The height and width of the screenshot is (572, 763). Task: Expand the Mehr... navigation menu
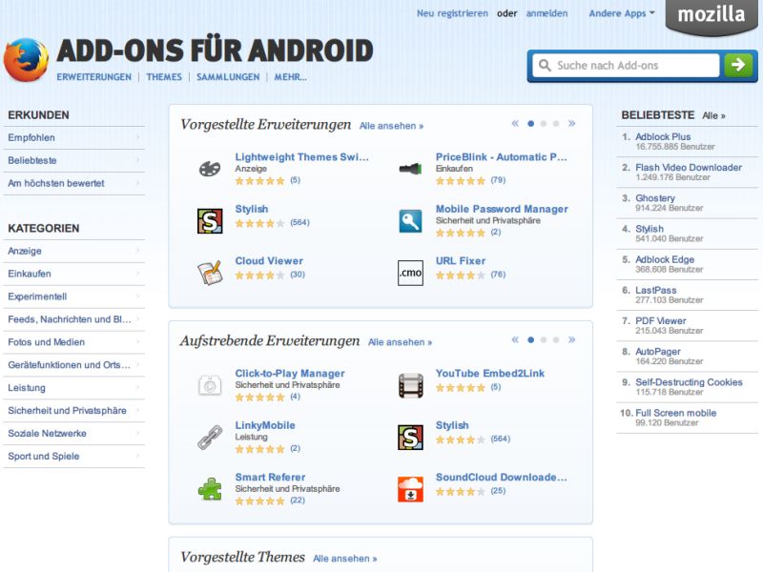291,77
